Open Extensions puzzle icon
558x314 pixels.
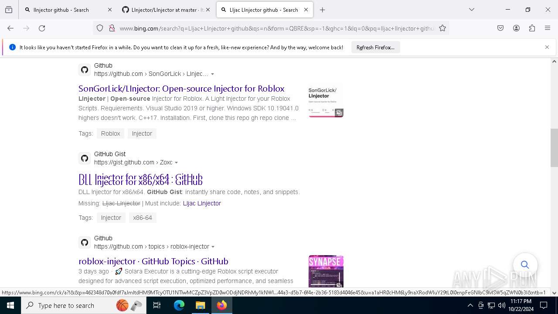click(x=532, y=28)
